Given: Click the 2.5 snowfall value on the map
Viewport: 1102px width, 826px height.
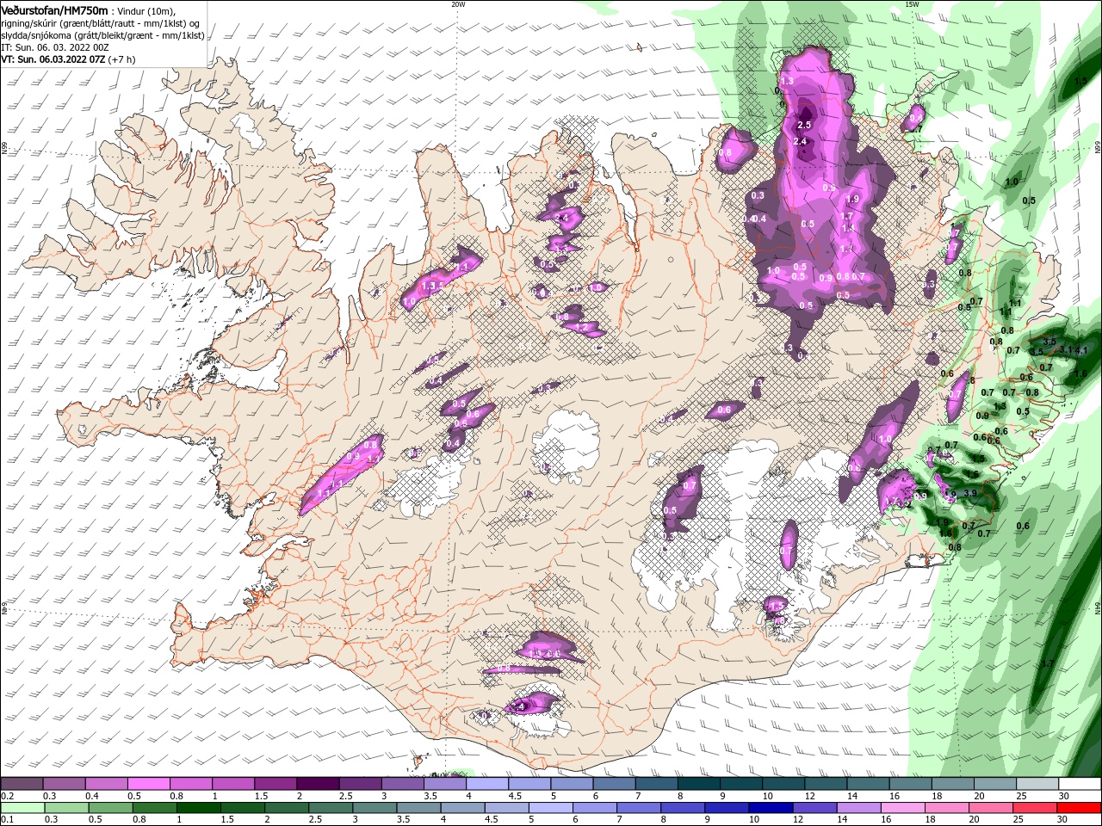Looking at the screenshot, I should [x=804, y=125].
